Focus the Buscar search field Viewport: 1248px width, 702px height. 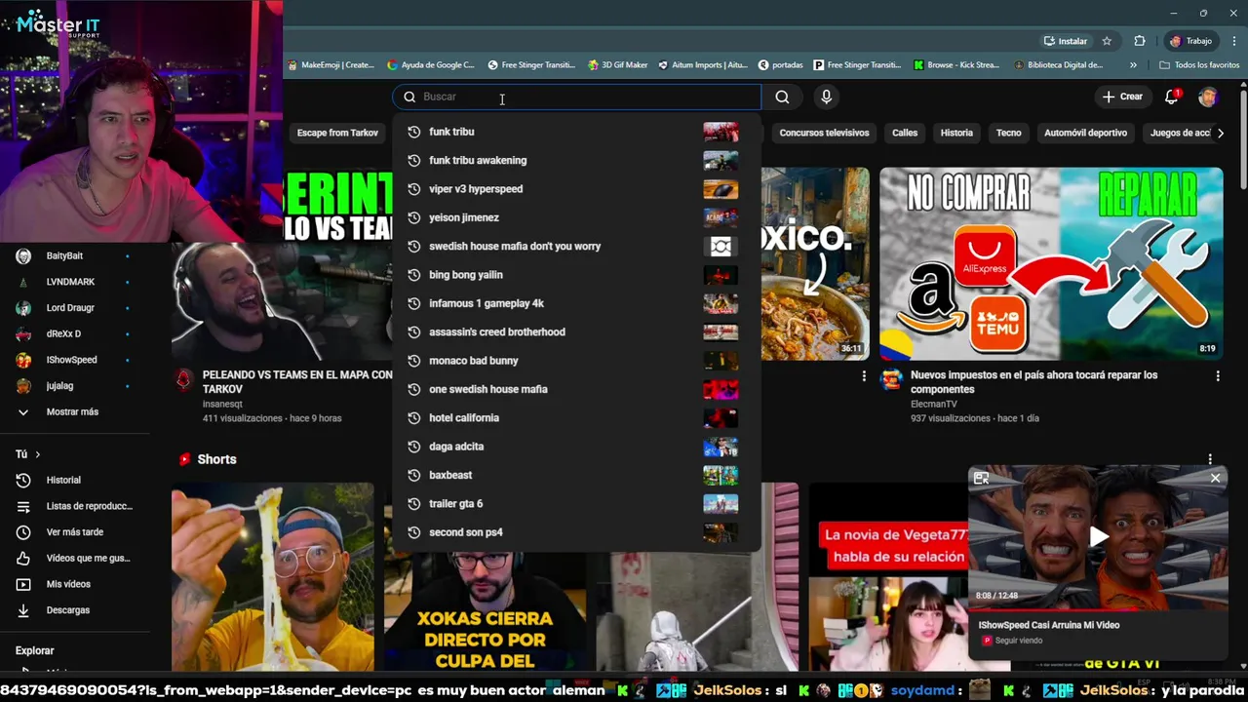click(577, 97)
